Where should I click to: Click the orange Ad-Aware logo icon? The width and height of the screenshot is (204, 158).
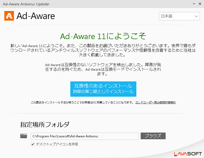[9, 16]
